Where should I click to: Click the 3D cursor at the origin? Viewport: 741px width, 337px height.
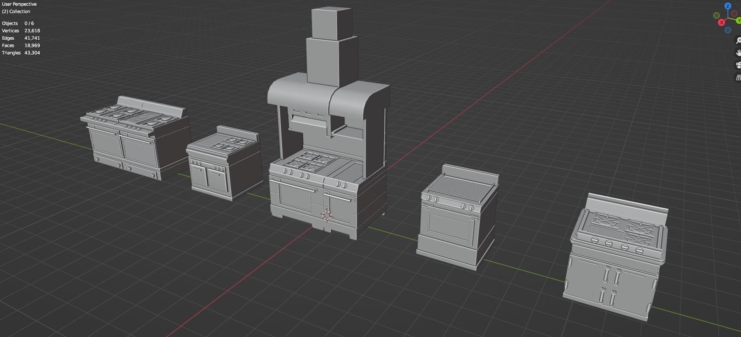coord(327,216)
